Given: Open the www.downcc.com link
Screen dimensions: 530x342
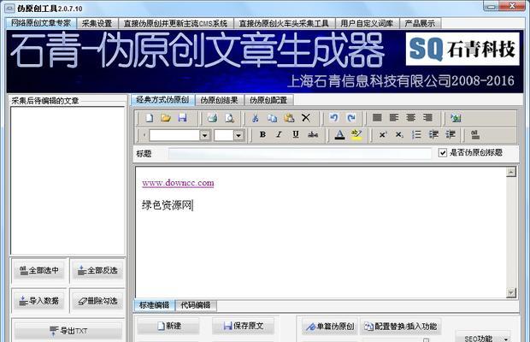Looking at the screenshot, I should (x=178, y=183).
